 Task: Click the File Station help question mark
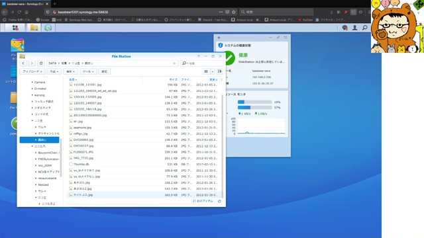(x=199, y=56)
